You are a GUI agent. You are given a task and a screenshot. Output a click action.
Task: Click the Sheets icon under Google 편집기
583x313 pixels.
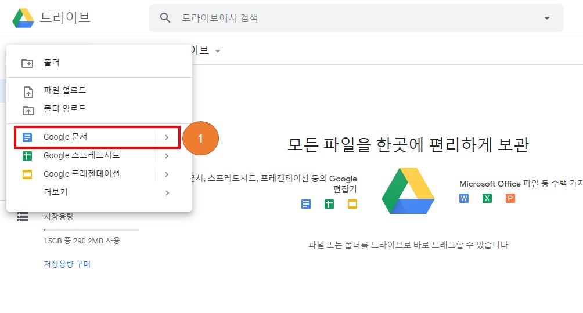tap(329, 204)
